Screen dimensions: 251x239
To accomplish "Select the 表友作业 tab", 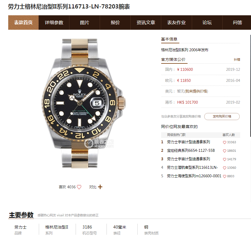I will point(176,23).
